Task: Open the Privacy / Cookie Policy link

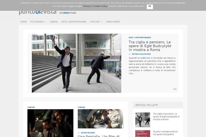Action: (95, 6)
